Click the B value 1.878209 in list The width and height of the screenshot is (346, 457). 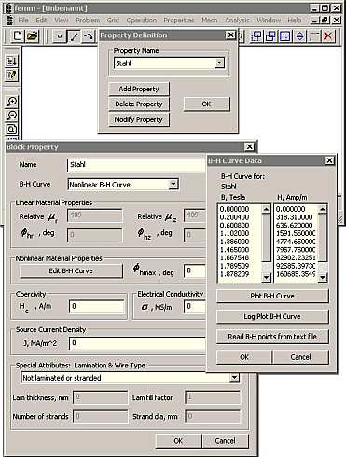(234, 274)
